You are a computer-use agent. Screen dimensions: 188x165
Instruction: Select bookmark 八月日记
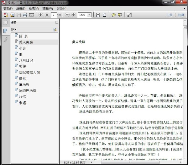coord(26,60)
